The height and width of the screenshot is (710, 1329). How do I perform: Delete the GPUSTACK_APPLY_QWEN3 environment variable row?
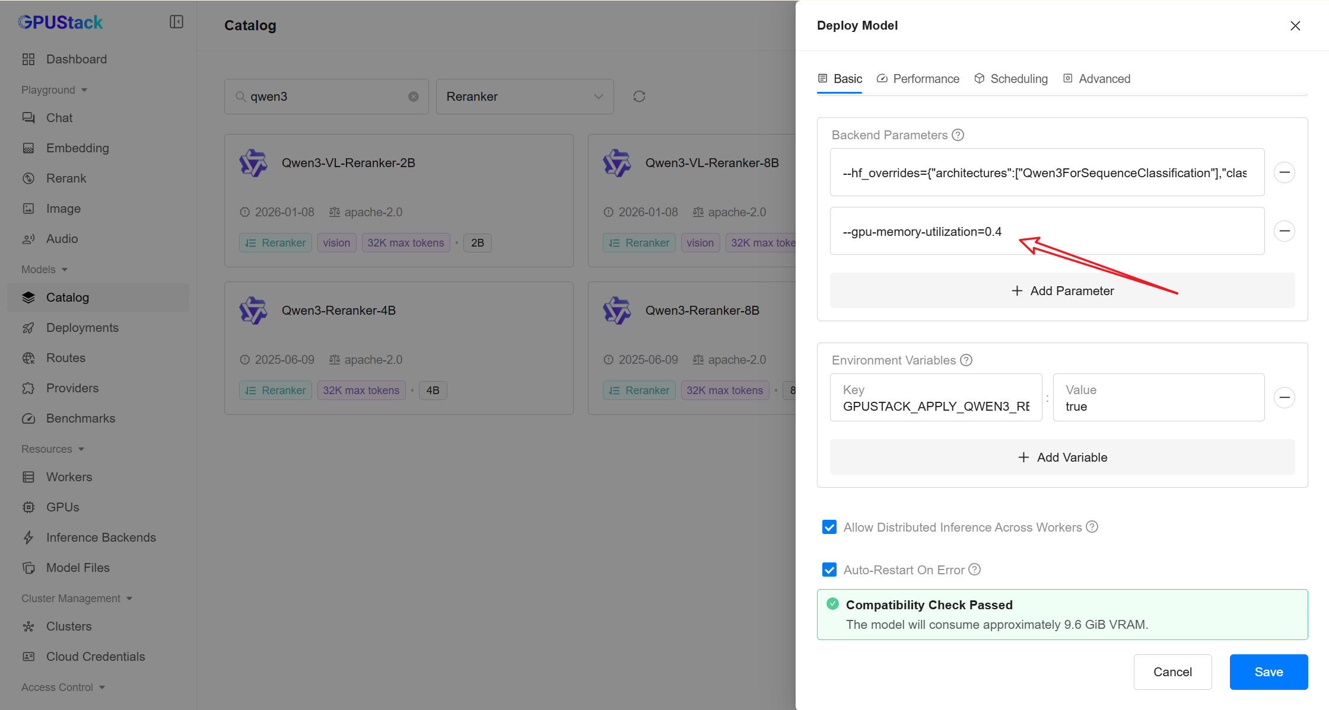[x=1285, y=398]
